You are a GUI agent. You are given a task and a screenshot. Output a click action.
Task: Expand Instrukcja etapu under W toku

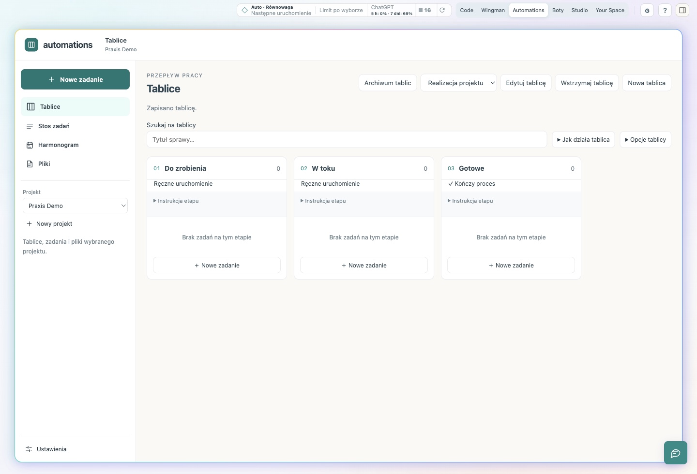pyautogui.click(x=323, y=201)
